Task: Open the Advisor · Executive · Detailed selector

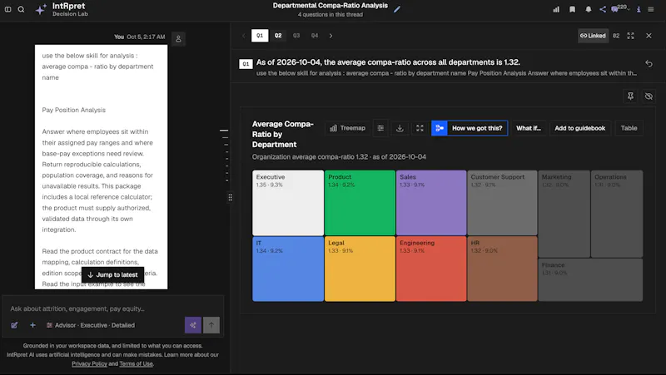Action: click(91, 325)
